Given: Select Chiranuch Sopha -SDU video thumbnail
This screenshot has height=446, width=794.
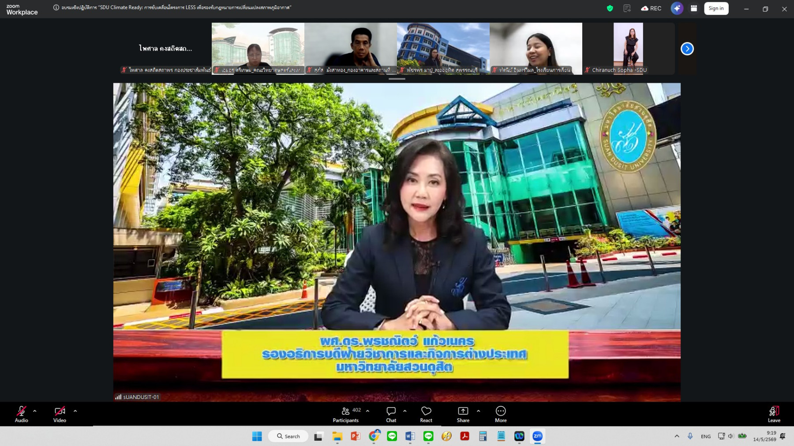Looking at the screenshot, I should tap(629, 48).
